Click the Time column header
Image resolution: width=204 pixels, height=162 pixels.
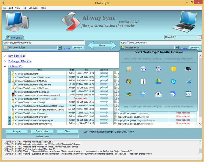[85, 70]
